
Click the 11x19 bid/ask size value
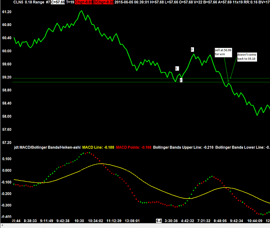coord(238,2)
